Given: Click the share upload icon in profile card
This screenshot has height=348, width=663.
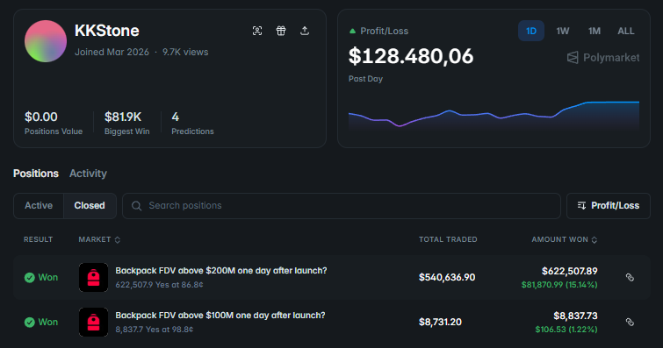Looking at the screenshot, I should pos(305,31).
